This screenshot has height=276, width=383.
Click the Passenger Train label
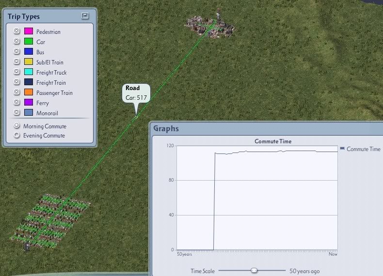pos(54,93)
